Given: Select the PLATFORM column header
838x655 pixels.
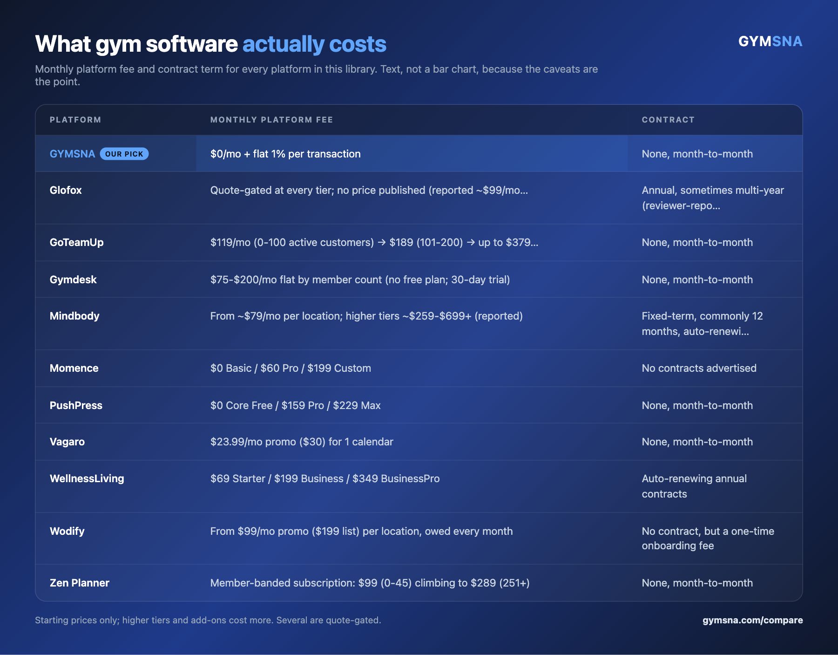Looking at the screenshot, I should [x=75, y=120].
